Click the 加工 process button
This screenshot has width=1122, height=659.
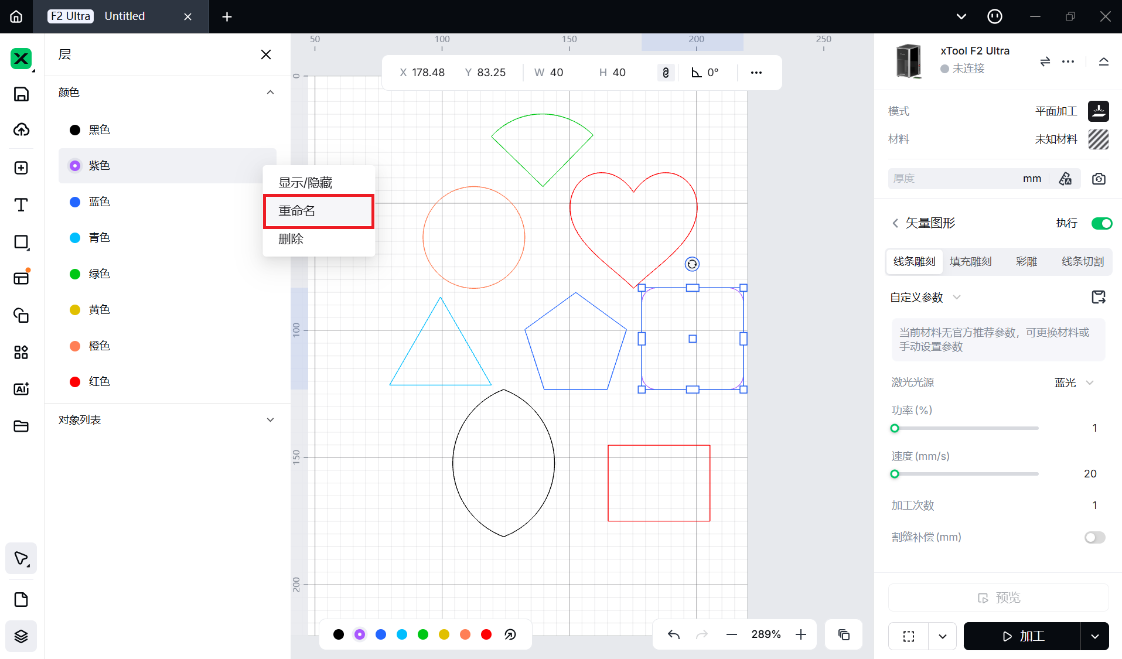(1022, 636)
